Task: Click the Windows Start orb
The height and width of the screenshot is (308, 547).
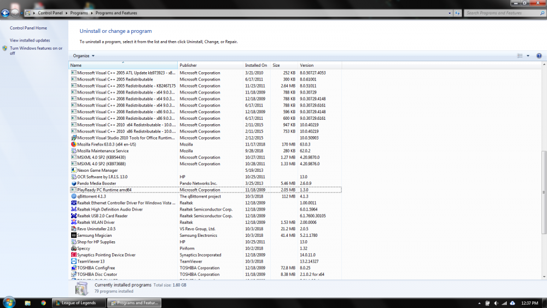Action: pyautogui.click(x=9, y=303)
